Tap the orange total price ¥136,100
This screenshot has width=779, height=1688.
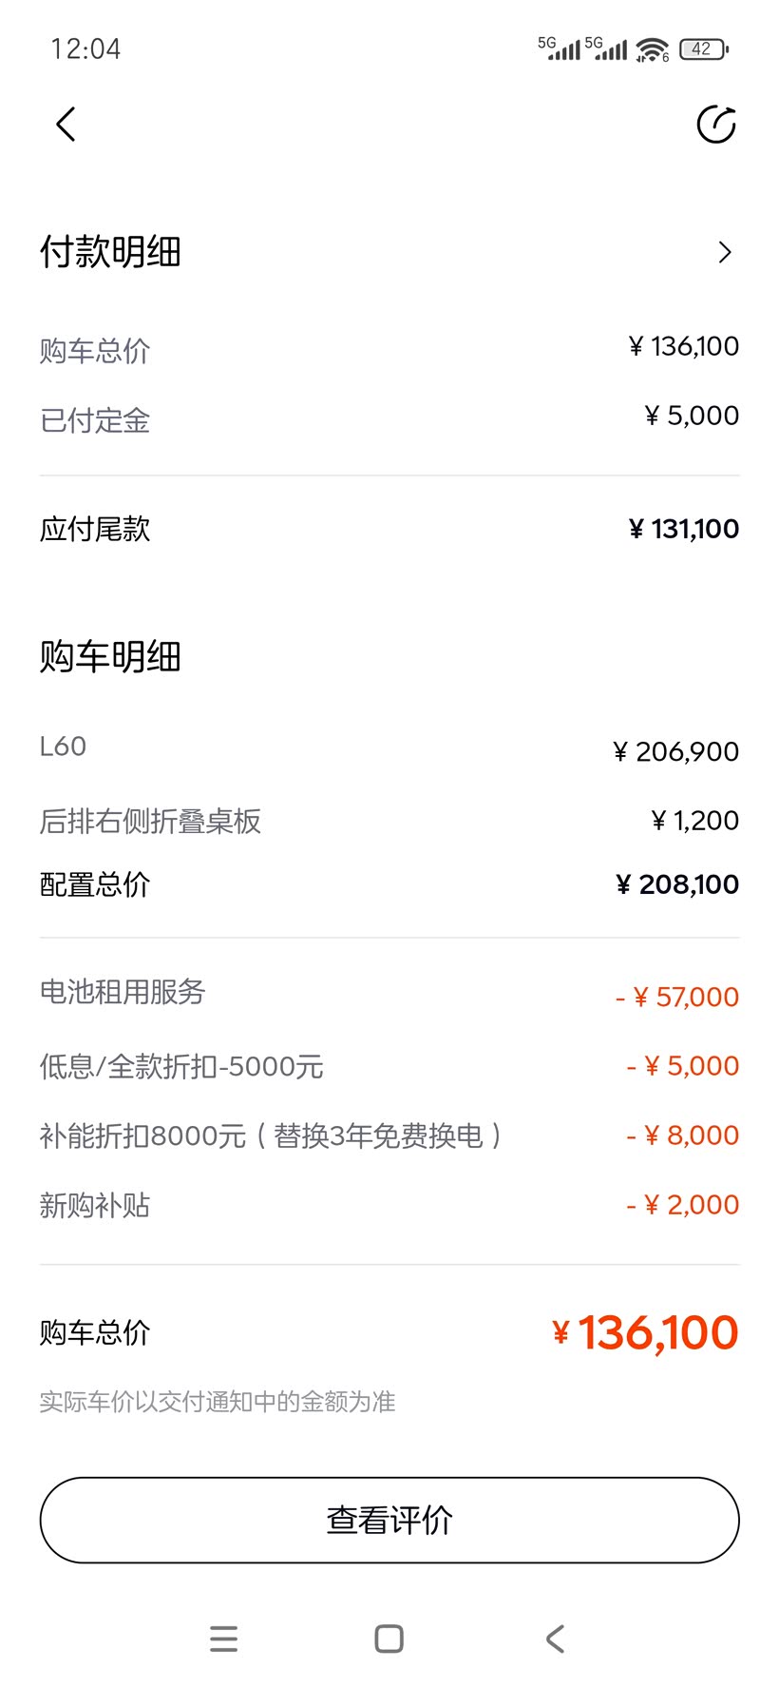(646, 1332)
